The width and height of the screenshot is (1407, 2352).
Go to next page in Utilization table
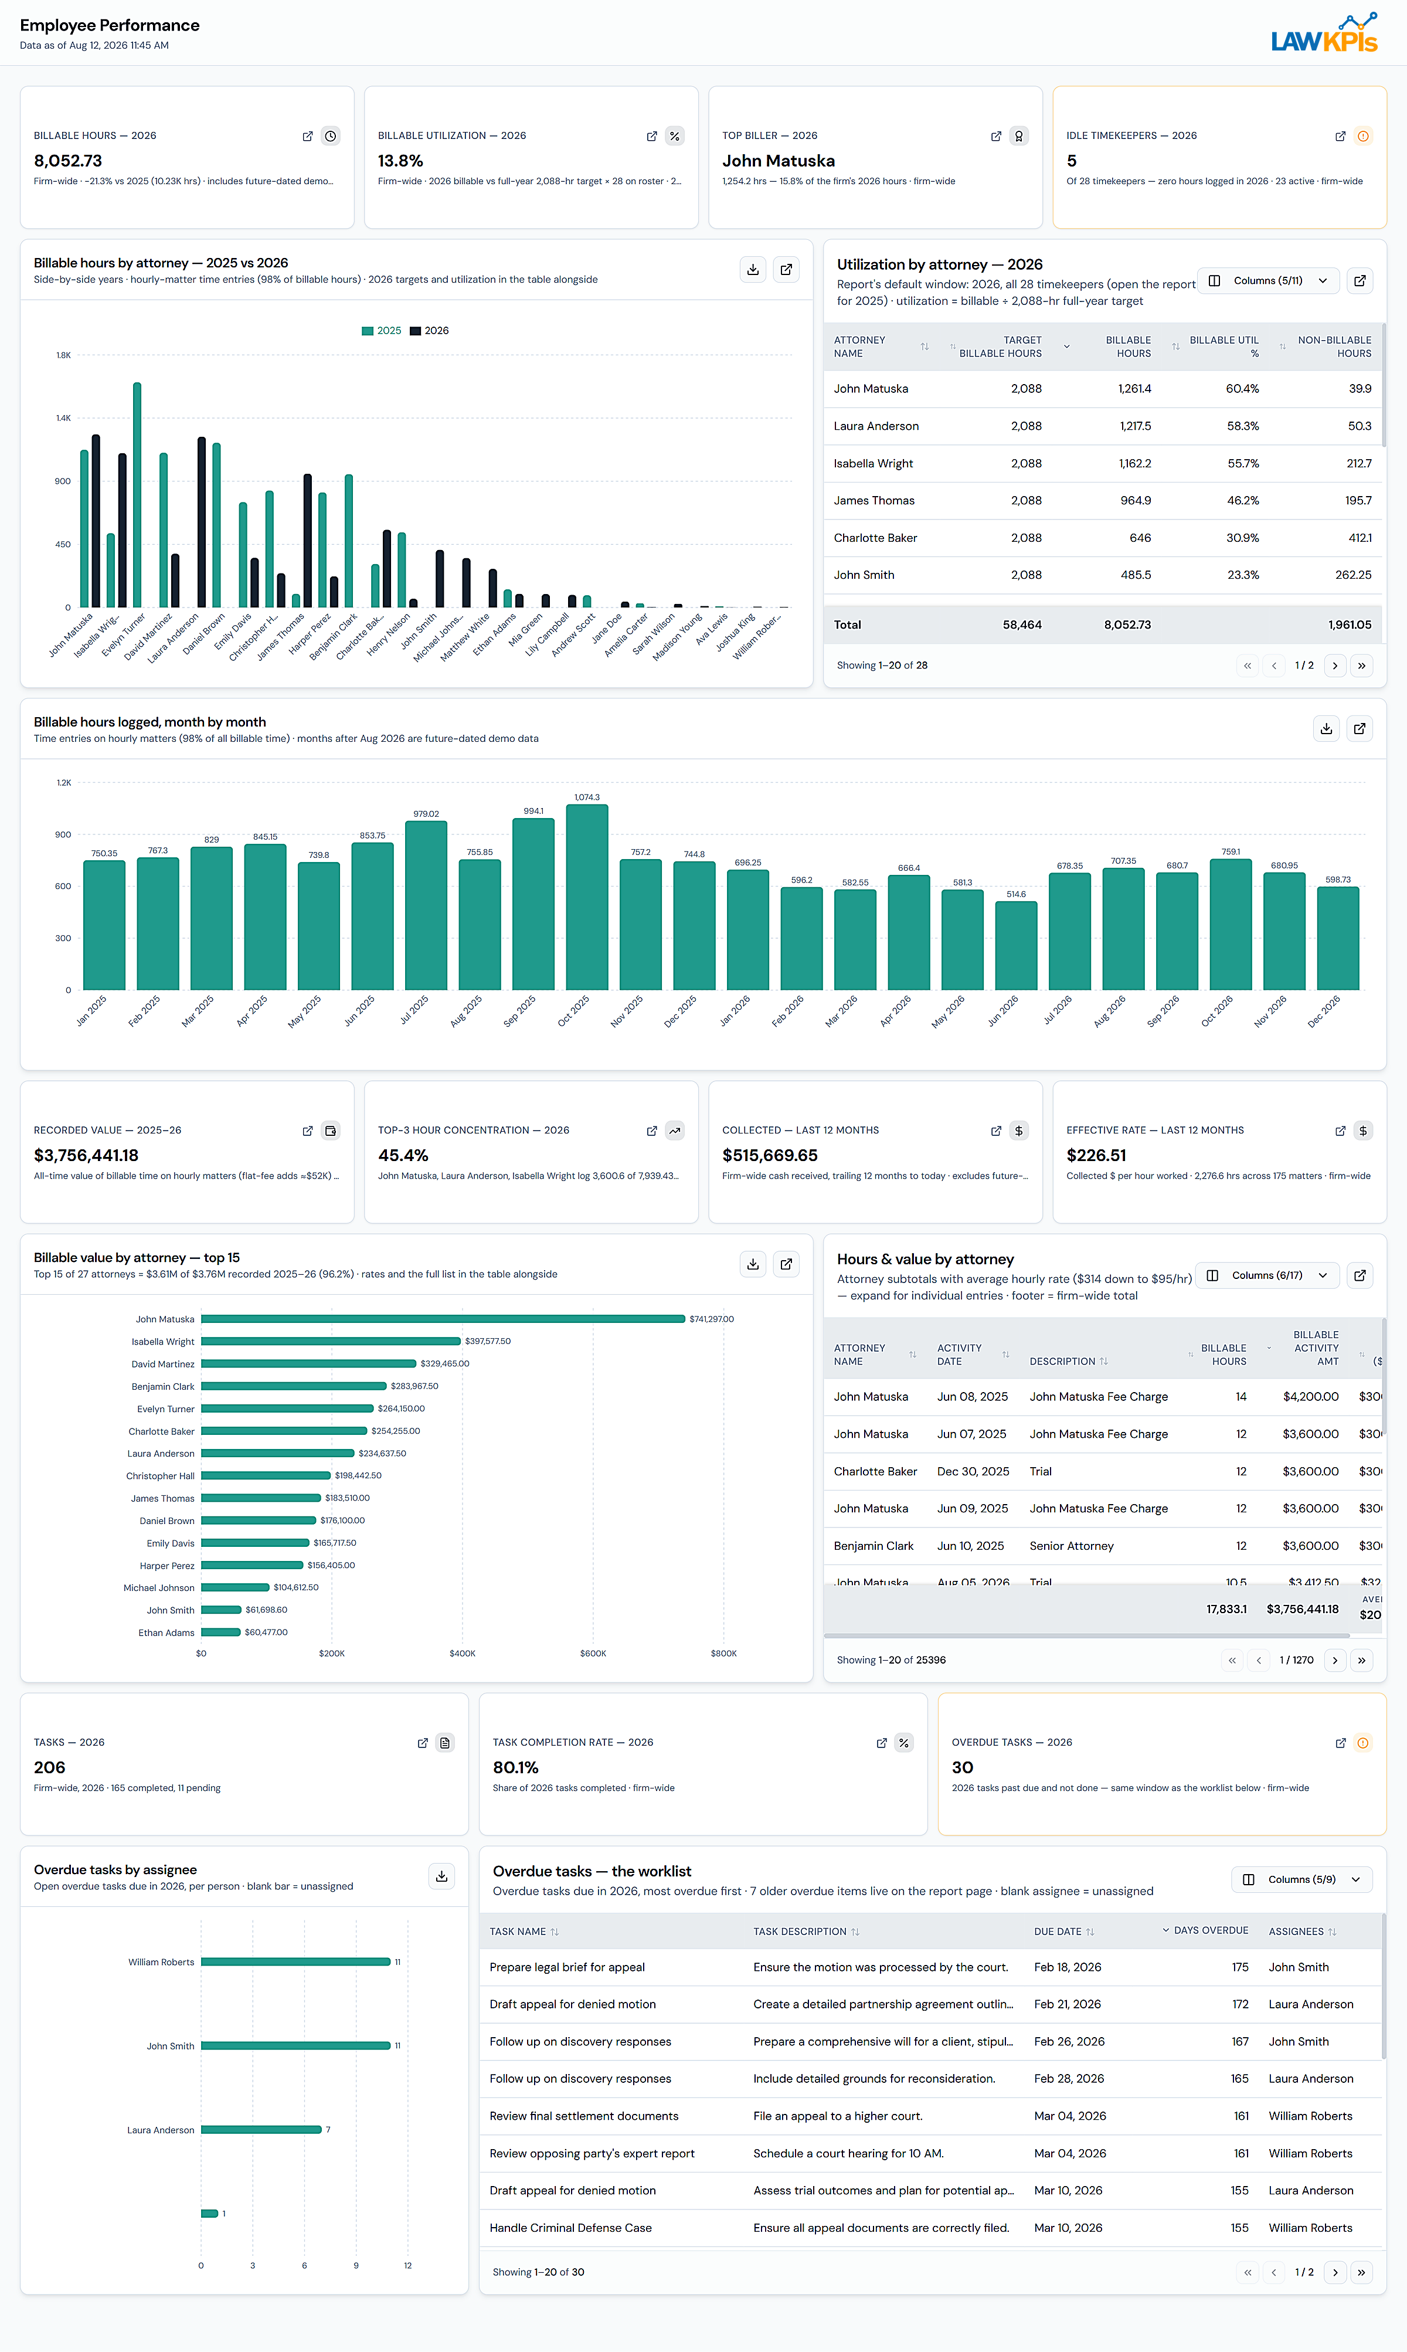1335,666
